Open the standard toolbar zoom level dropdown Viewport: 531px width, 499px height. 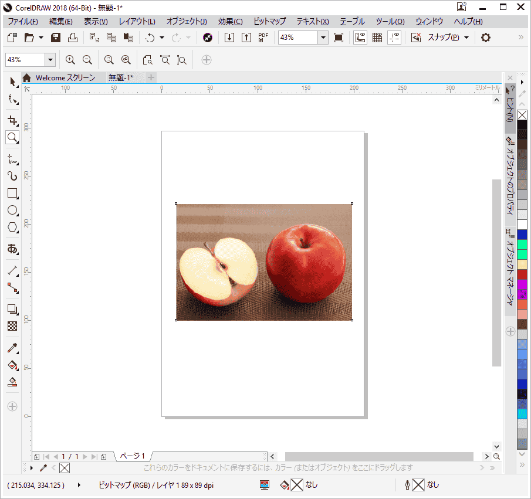pyautogui.click(x=323, y=38)
